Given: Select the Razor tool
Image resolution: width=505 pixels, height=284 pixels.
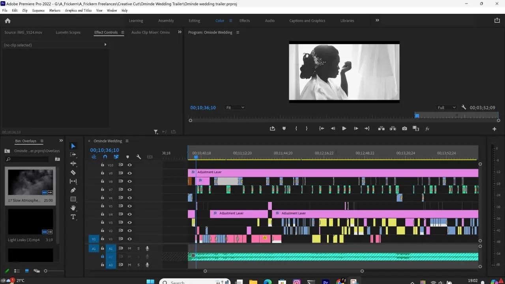Looking at the screenshot, I should coord(73,172).
